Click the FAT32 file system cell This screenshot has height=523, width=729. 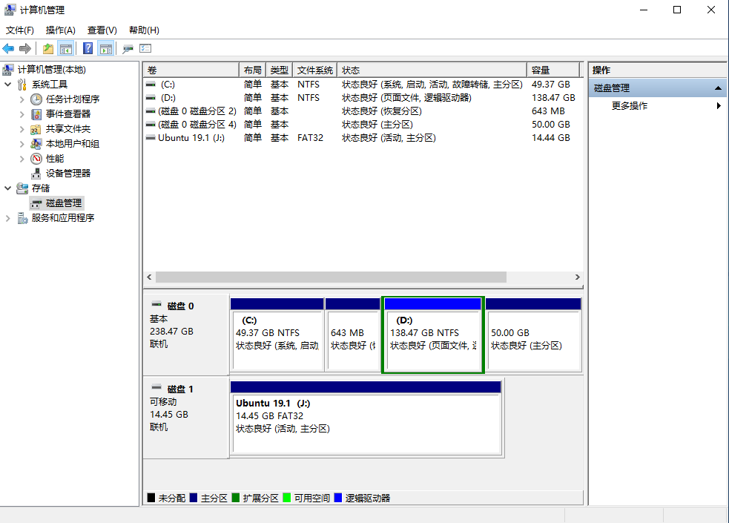310,138
